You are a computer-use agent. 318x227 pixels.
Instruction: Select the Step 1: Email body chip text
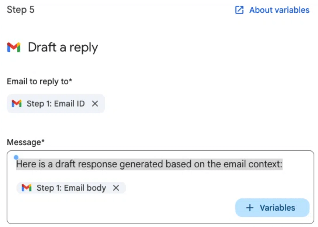click(x=71, y=188)
